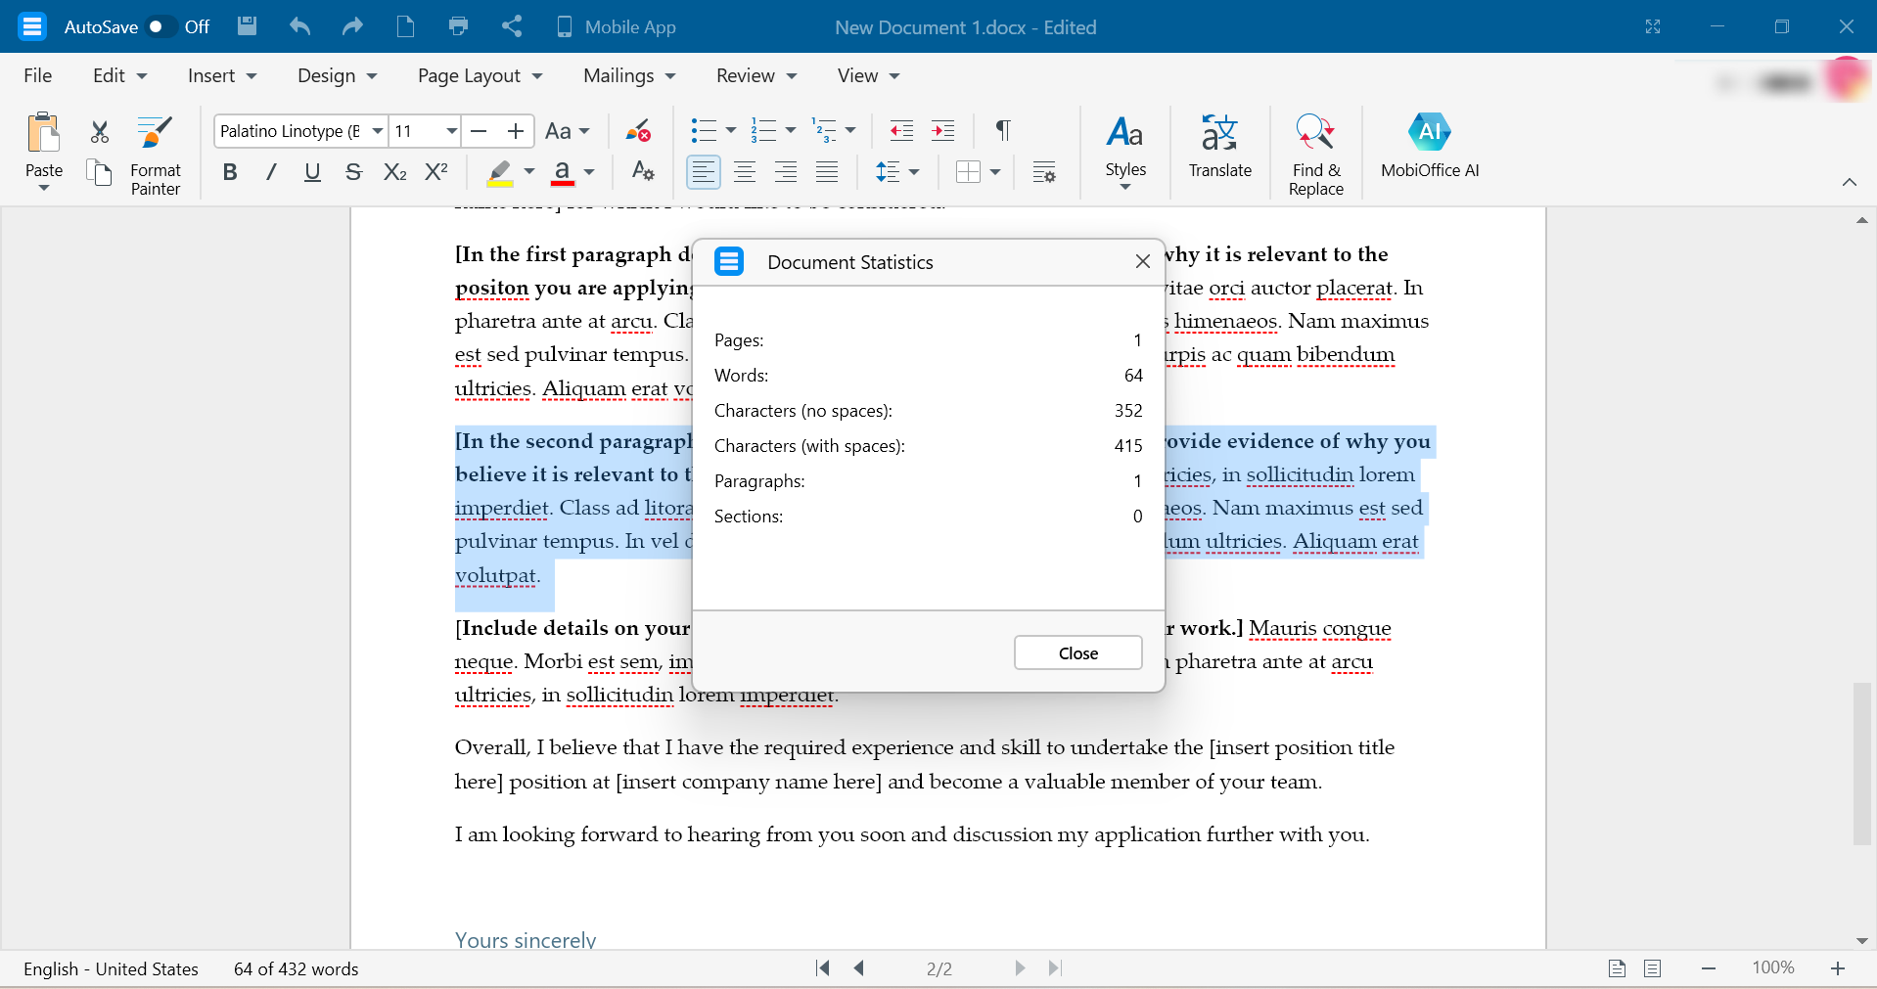Align text to the right
1877x989 pixels.
[786, 172]
